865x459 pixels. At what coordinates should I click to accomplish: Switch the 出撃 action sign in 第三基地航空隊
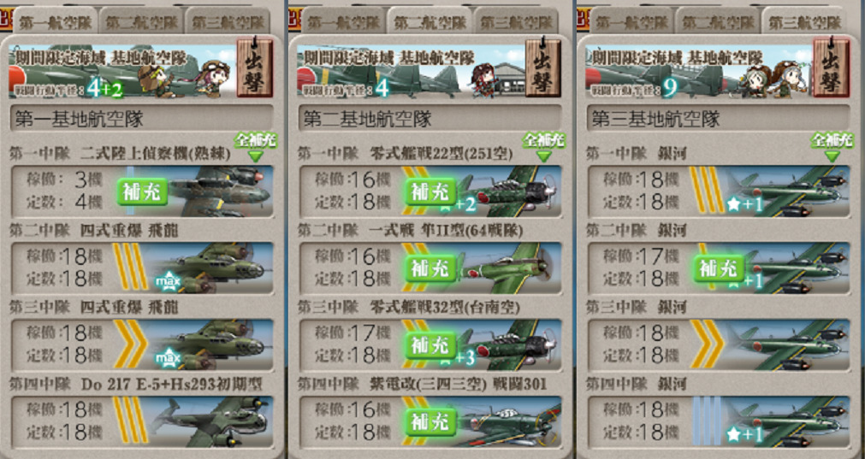click(x=832, y=68)
